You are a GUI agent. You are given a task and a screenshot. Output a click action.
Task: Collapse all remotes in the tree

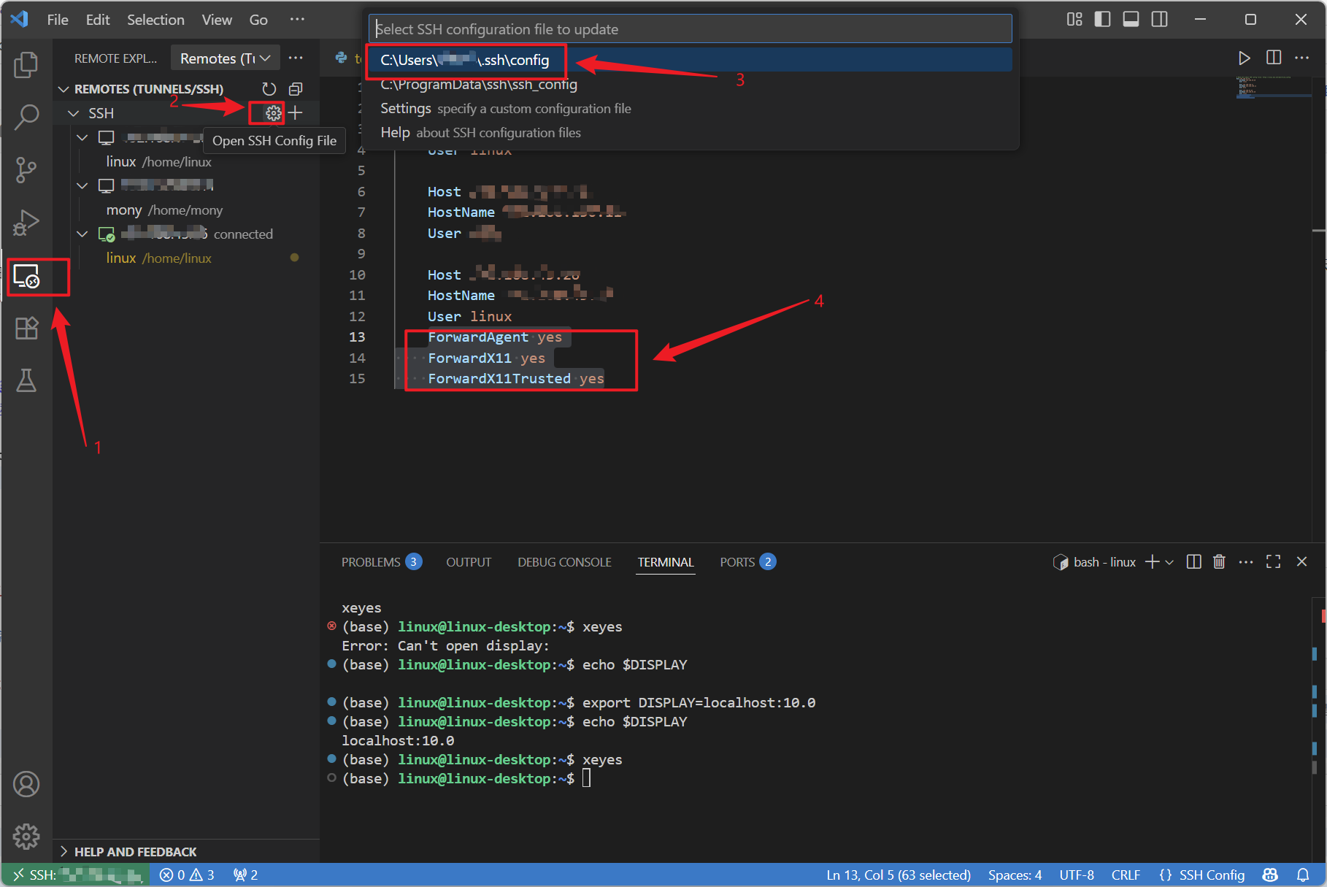coord(296,89)
